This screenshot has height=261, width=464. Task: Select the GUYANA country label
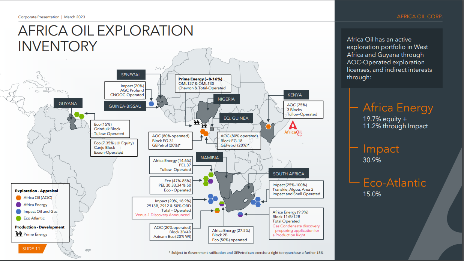tap(68, 104)
